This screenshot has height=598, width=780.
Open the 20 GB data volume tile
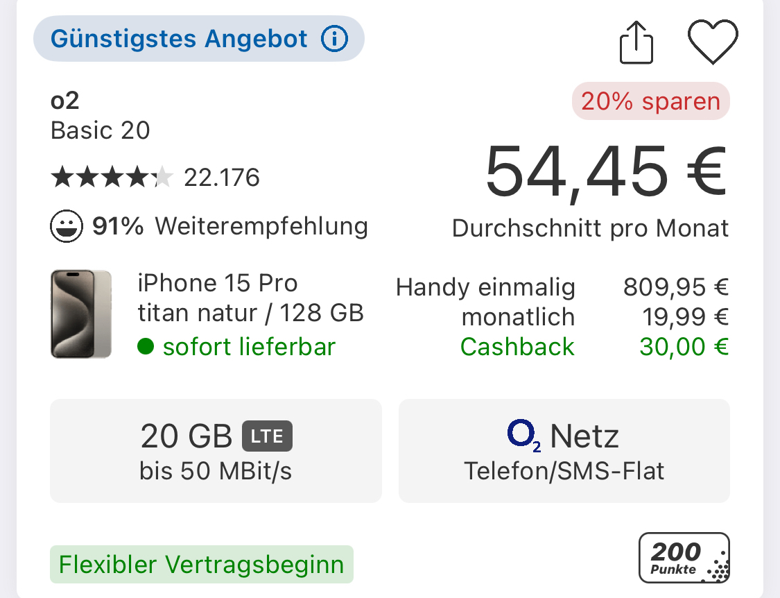point(216,451)
